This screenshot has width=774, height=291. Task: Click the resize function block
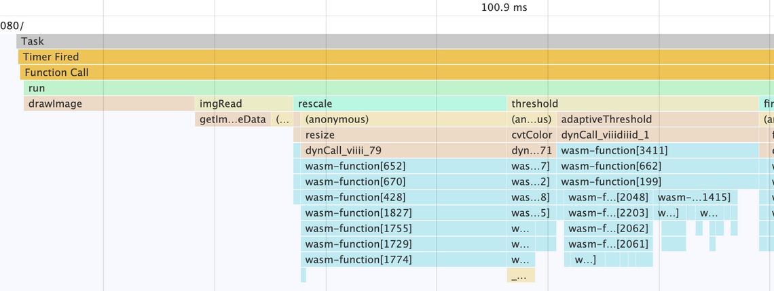(401, 135)
